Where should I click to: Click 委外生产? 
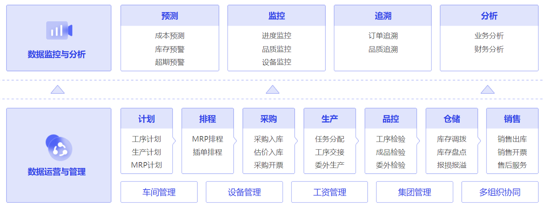coord(330,165)
